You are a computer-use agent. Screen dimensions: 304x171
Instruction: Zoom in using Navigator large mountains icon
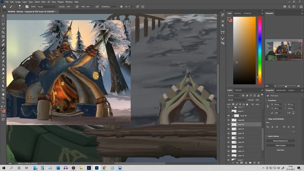tap(298, 86)
